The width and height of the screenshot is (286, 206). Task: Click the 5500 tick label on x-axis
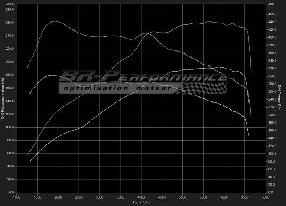point(204,197)
